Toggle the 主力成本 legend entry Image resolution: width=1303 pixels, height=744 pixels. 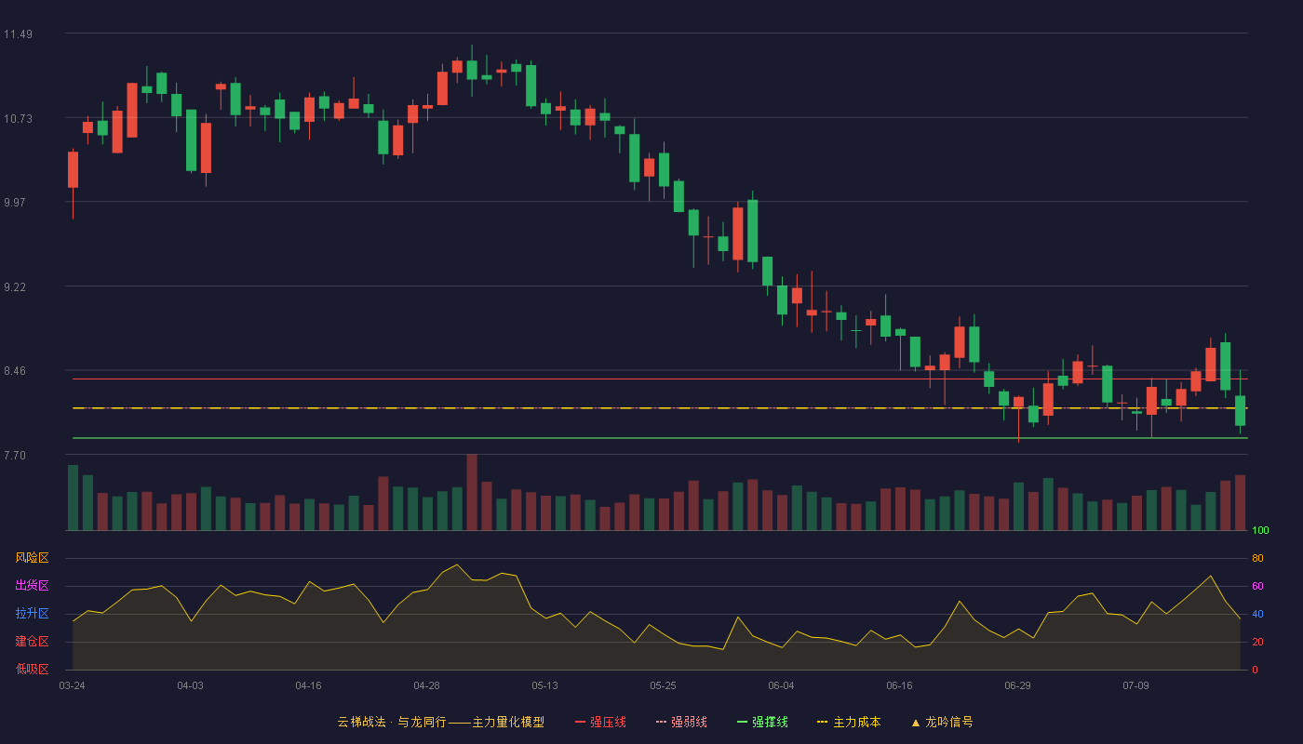pyautogui.click(x=849, y=722)
